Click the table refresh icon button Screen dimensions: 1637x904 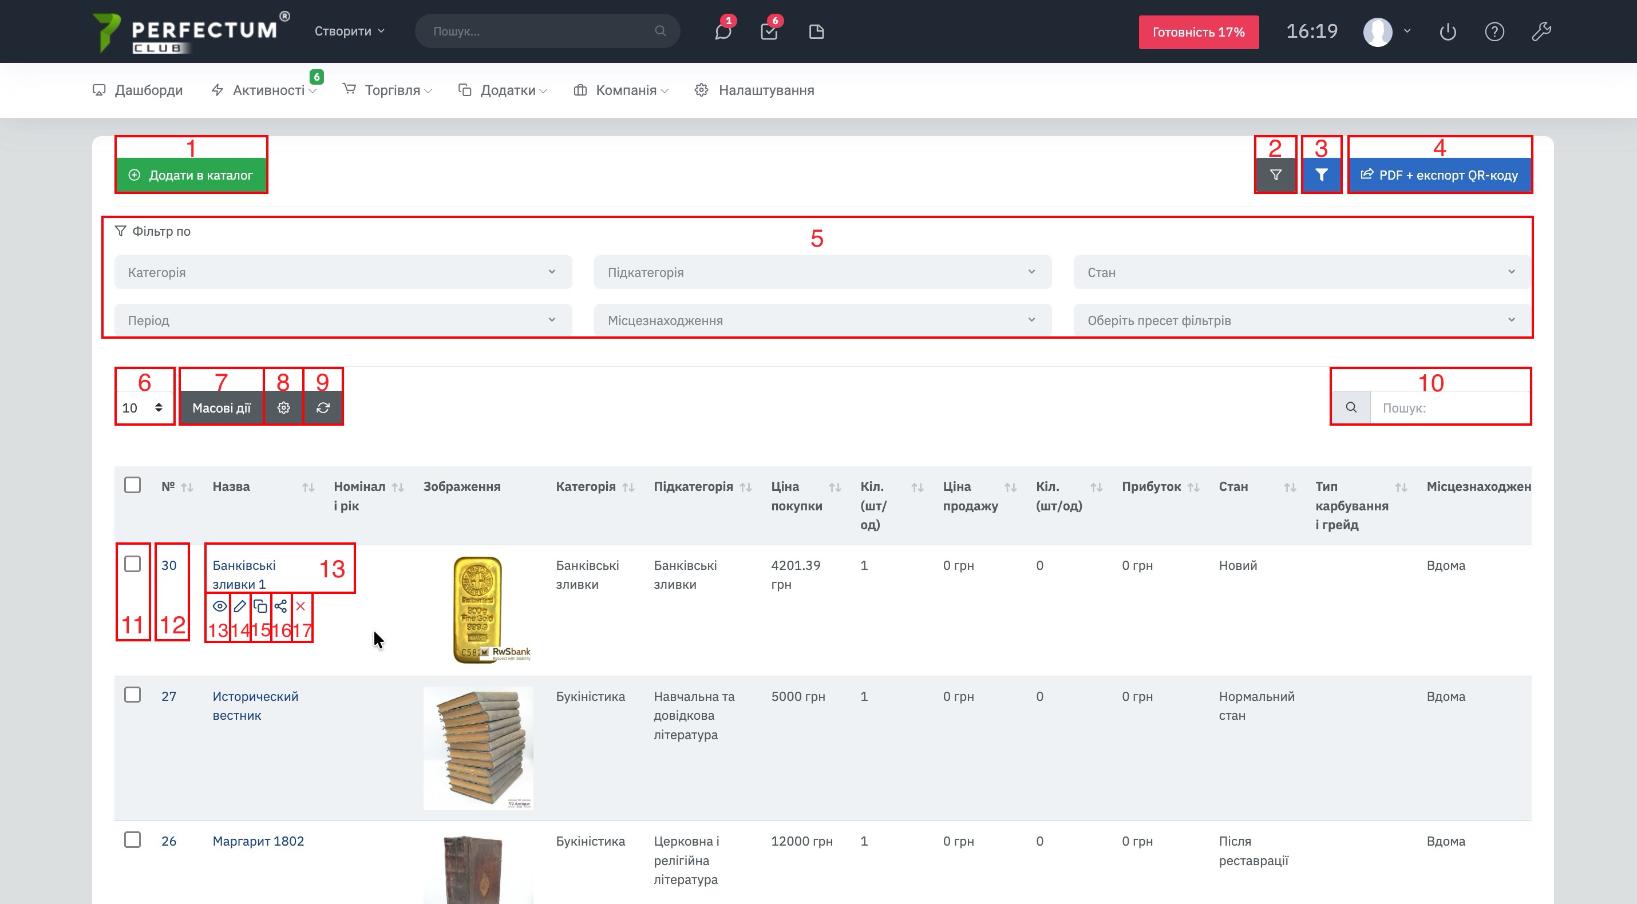[x=323, y=408]
